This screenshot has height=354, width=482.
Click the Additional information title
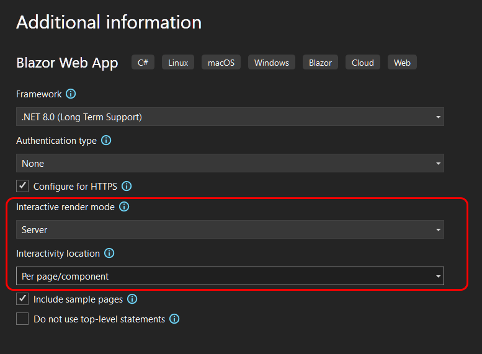tap(109, 22)
